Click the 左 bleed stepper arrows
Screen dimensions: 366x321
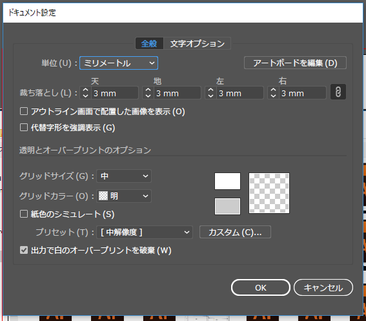pyautogui.click(x=210, y=93)
